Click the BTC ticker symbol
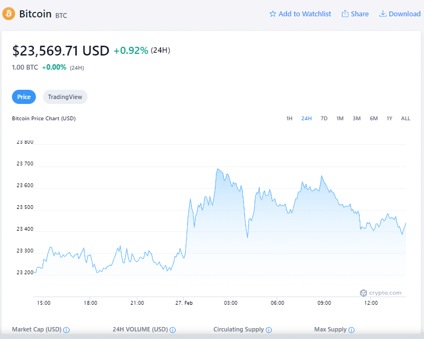The image size is (424, 339). 61,15
